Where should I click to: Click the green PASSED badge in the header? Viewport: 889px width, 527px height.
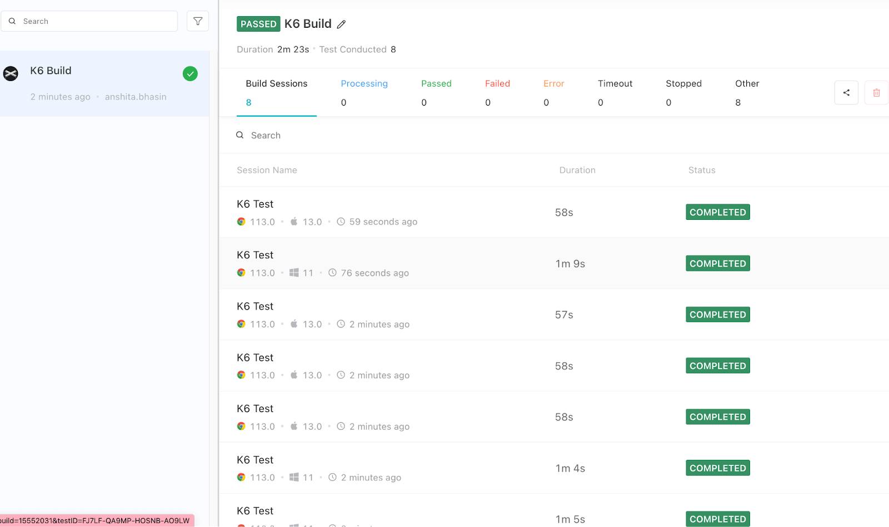[258, 24]
